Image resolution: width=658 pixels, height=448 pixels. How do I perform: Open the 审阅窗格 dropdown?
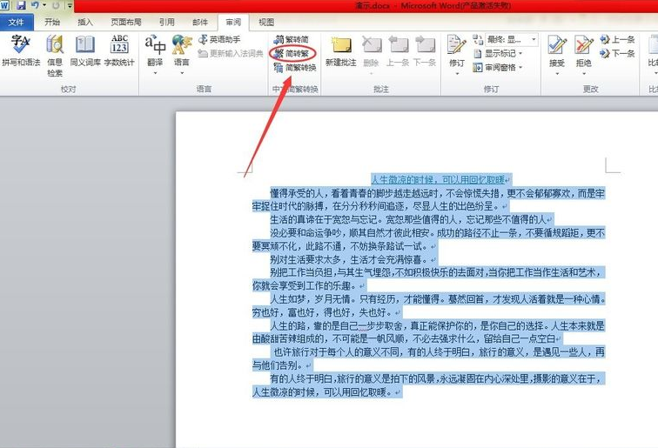click(x=498, y=67)
